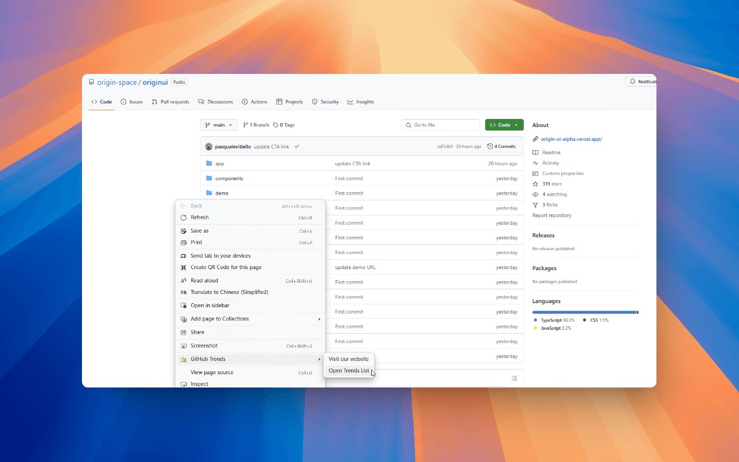Click the printer icon in the context menu
Viewport: 739px width, 462px height.
pos(184,243)
